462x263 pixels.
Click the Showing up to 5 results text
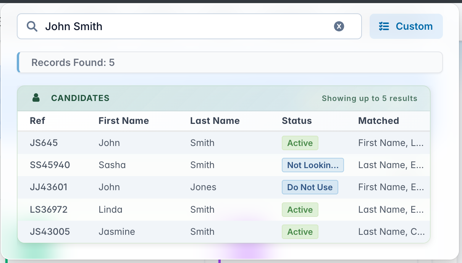[370, 98]
